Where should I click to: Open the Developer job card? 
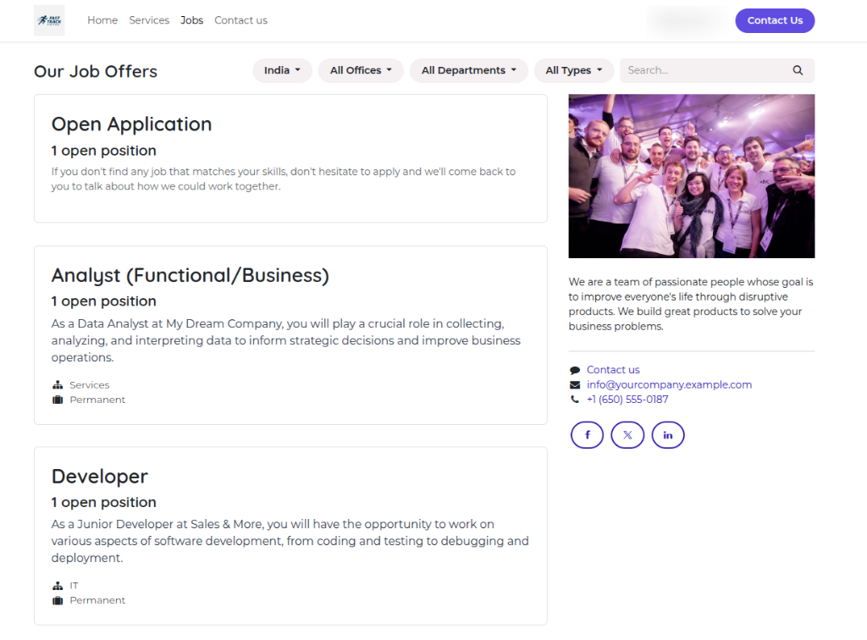pos(290,535)
